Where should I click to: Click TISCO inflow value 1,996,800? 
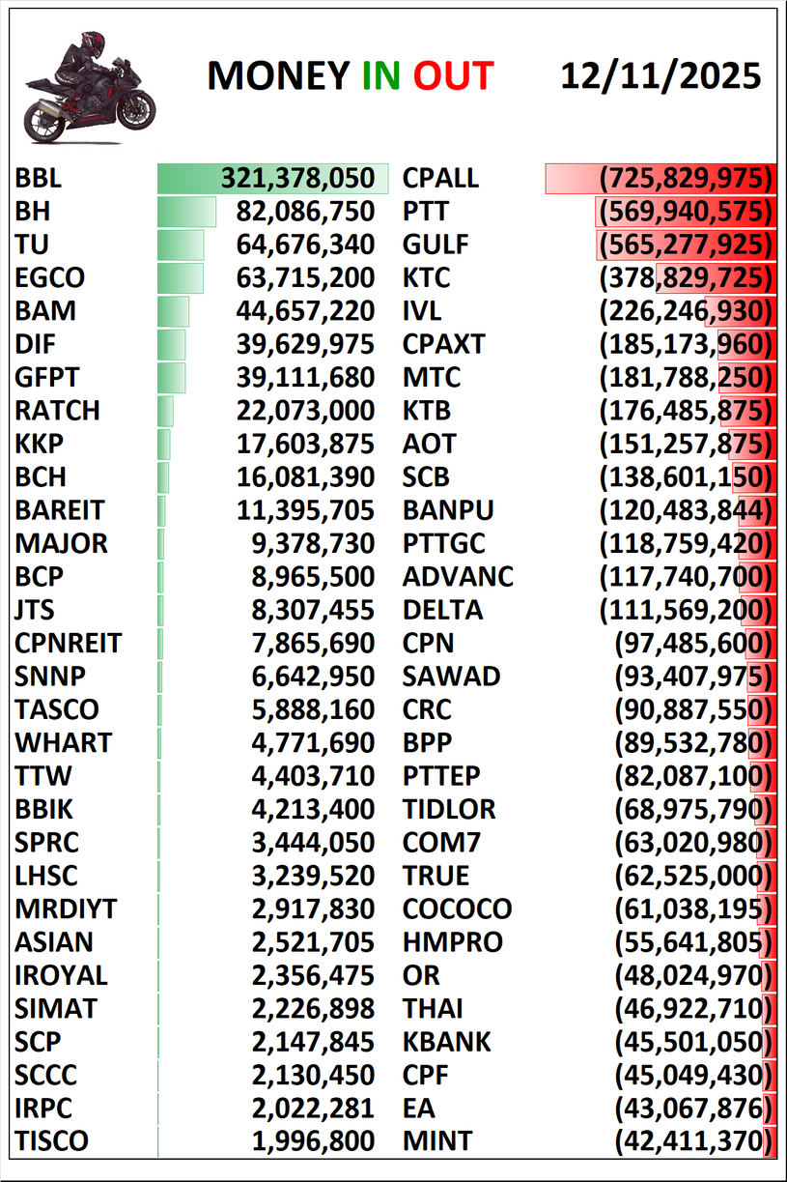pyautogui.click(x=313, y=1141)
